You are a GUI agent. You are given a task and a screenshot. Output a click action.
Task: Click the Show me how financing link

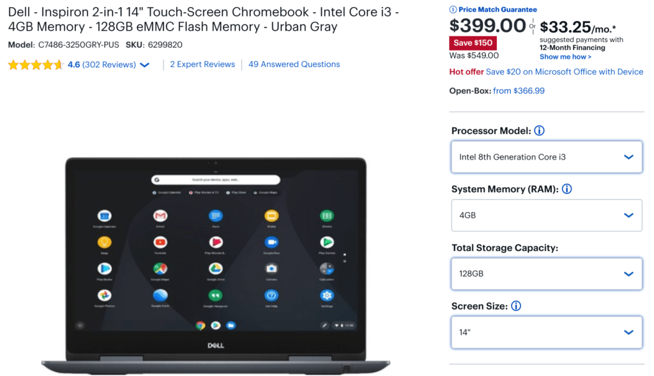click(x=565, y=57)
